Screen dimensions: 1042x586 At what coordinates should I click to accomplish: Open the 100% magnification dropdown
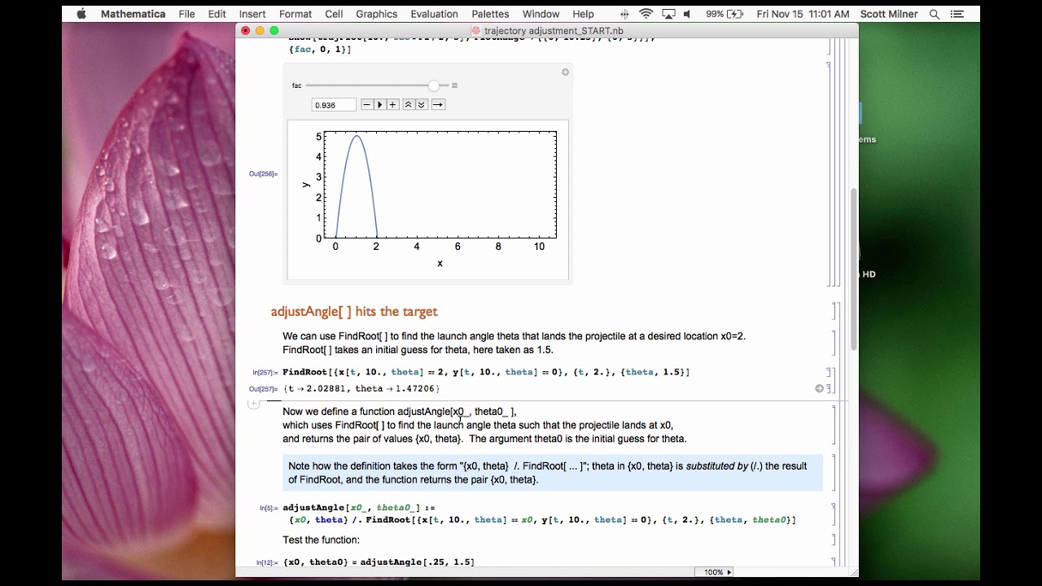(x=715, y=572)
